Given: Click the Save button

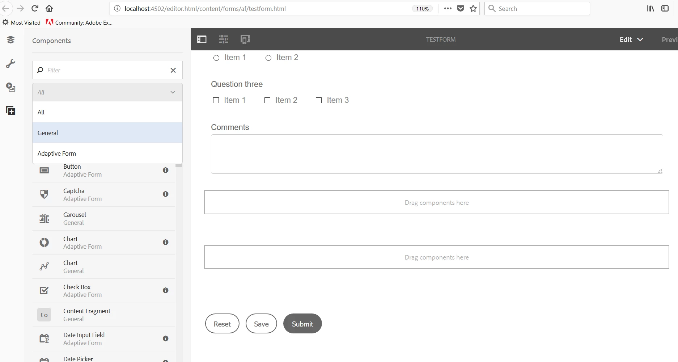Looking at the screenshot, I should (x=261, y=324).
